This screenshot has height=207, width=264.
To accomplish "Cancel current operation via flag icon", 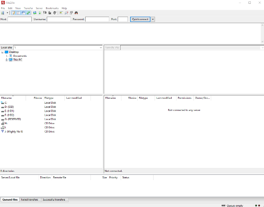I will point(45,13).
